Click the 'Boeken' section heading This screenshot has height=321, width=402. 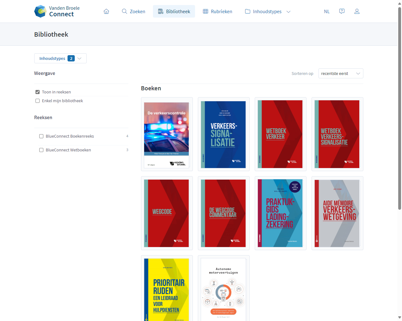point(151,88)
